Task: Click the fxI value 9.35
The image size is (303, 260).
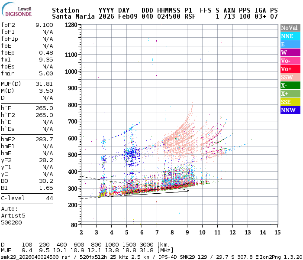Action: [x=46, y=60]
